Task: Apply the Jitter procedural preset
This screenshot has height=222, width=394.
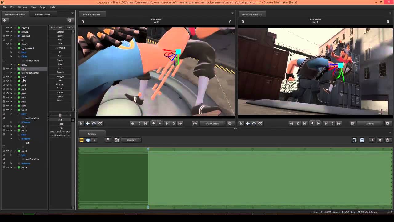Action: (x=60, y=68)
